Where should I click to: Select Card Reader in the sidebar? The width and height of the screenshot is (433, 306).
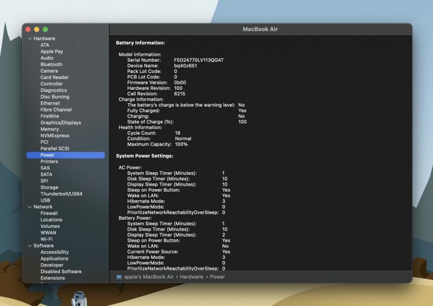coord(55,77)
